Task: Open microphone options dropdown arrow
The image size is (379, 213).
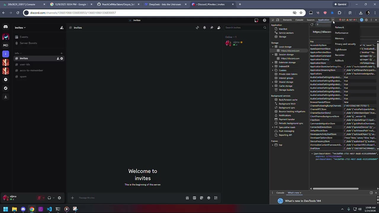Action: [x=44, y=198]
